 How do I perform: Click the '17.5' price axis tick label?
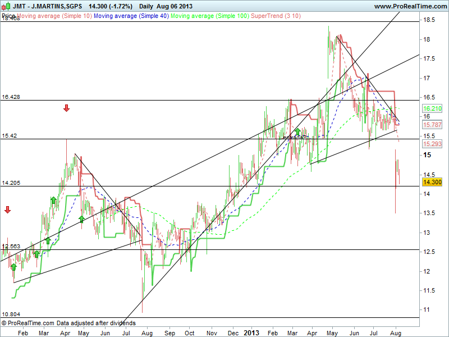click(429, 59)
